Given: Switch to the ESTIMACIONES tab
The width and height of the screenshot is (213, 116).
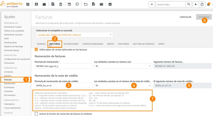Looking at the screenshot, I should tap(71, 44).
